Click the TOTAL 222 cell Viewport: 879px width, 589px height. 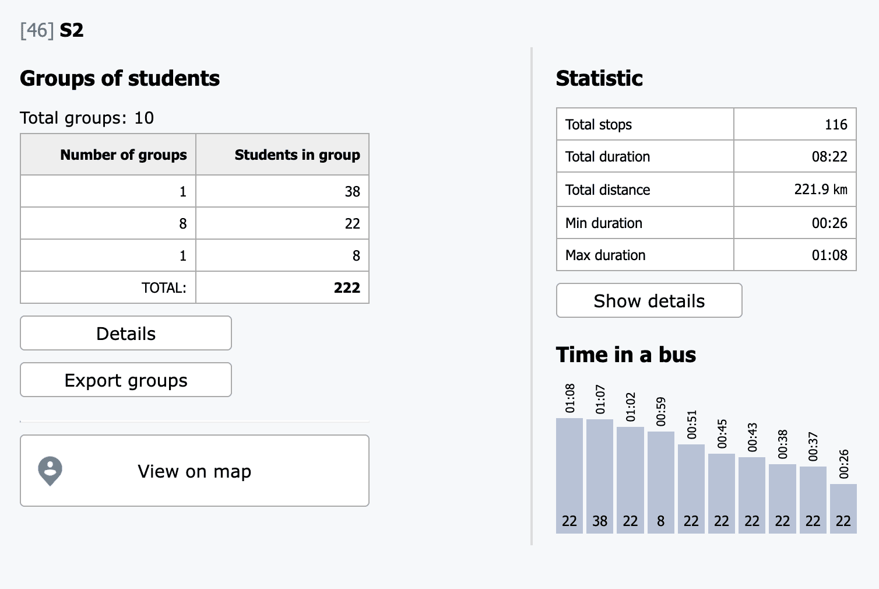pyautogui.click(x=283, y=288)
